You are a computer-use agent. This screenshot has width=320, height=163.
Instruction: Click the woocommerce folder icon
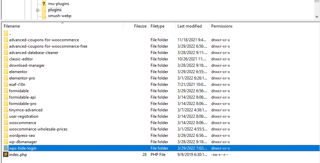[x=6, y=123]
